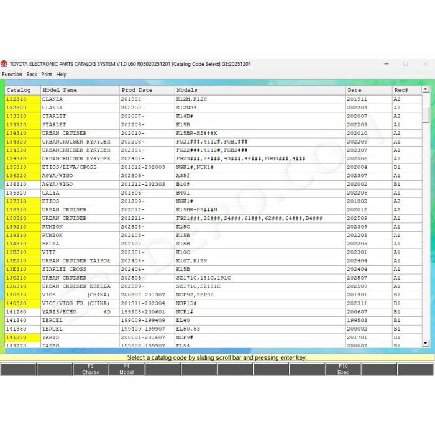Click the F4 Model button
Image resolution: width=435 pixels, height=435 pixels.
(126, 369)
